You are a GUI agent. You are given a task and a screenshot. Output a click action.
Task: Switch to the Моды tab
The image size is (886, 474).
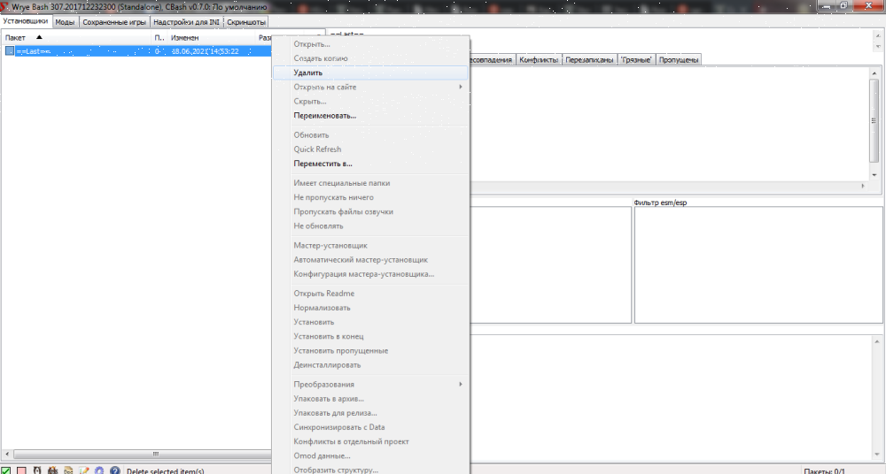coord(65,22)
